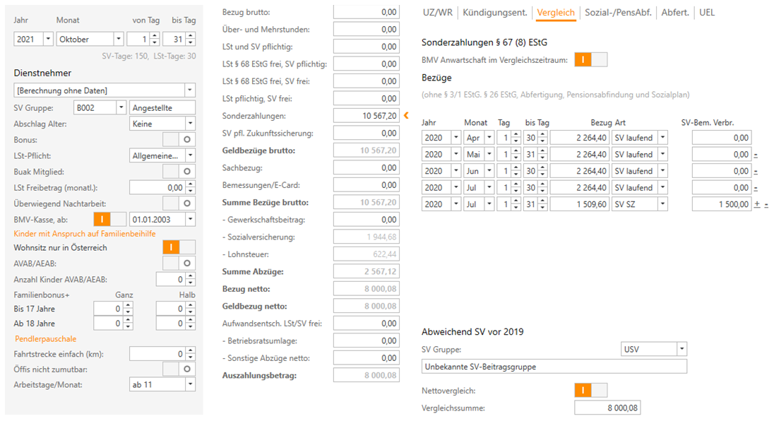Viewport: 774px width, 421px height.
Task: Open Arbeitstage/Monat dropdown
Action: click(190, 384)
